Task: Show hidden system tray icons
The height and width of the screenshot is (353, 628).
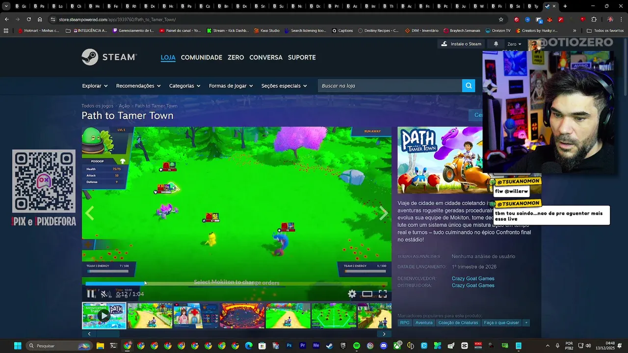Action: (548, 346)
